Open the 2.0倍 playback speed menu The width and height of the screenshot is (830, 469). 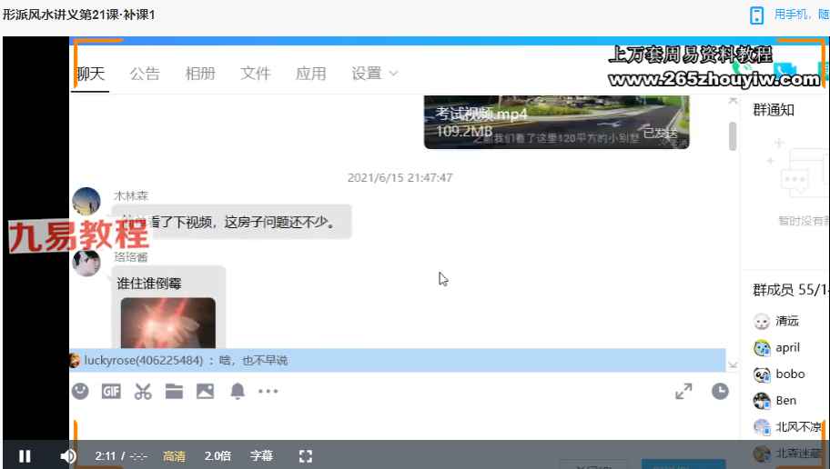[218, 456]
